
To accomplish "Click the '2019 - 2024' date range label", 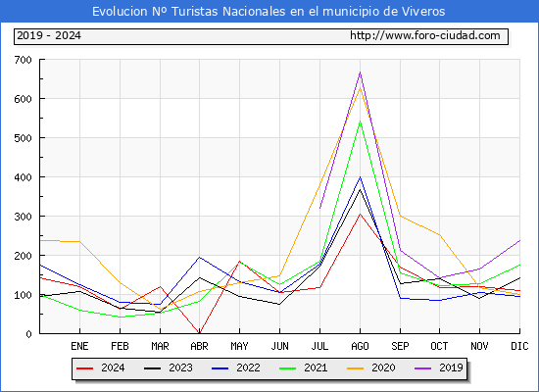I will click(49, 35).
